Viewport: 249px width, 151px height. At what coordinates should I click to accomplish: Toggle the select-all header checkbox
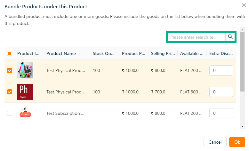[10, 53]
